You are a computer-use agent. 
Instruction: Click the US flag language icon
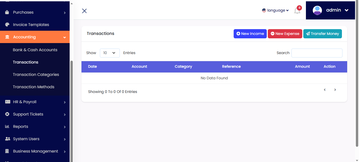tap(264, 11)
